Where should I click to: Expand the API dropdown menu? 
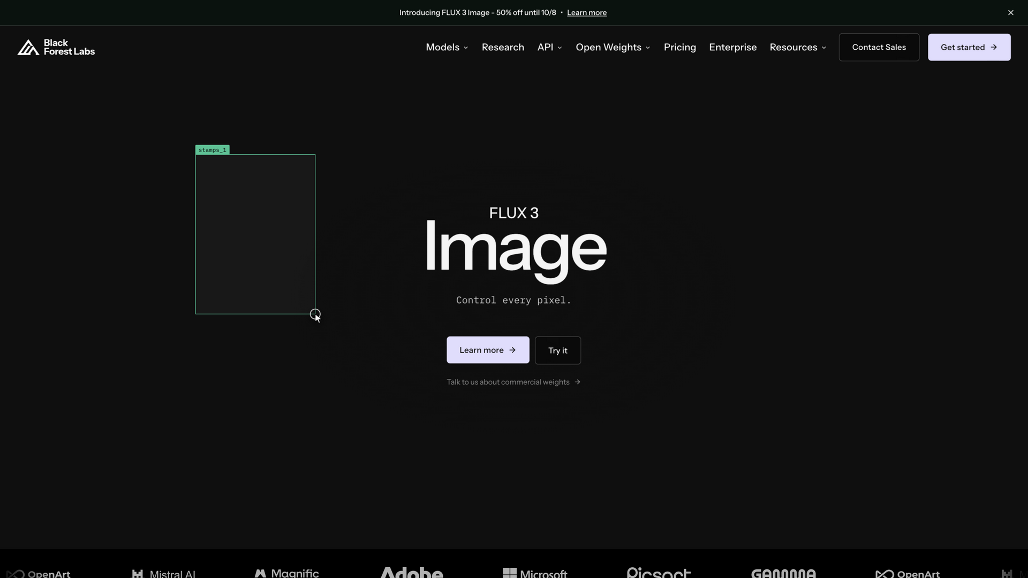550,47
